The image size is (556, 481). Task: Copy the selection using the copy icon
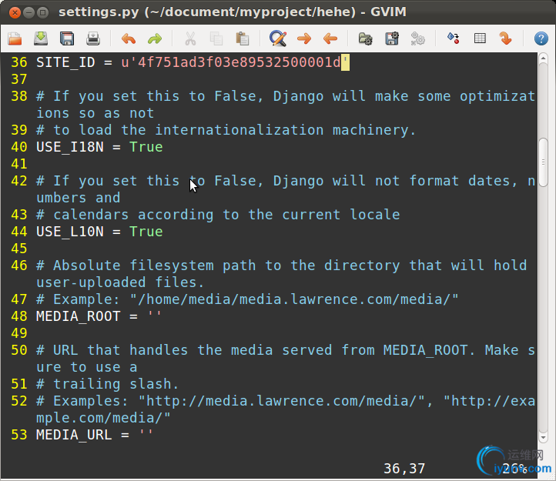[216, 38]
